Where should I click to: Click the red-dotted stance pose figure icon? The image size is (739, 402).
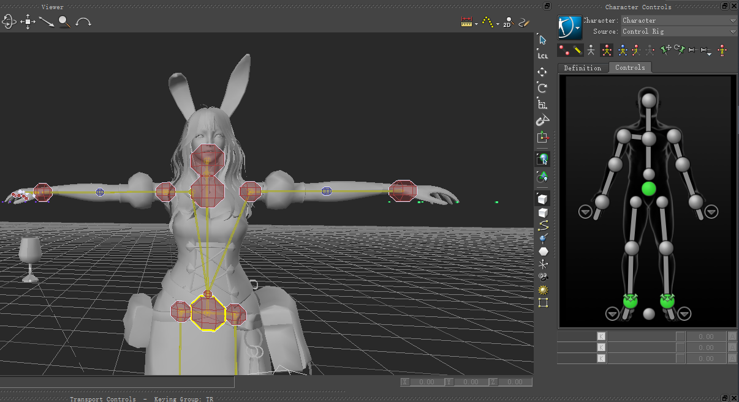722,50
